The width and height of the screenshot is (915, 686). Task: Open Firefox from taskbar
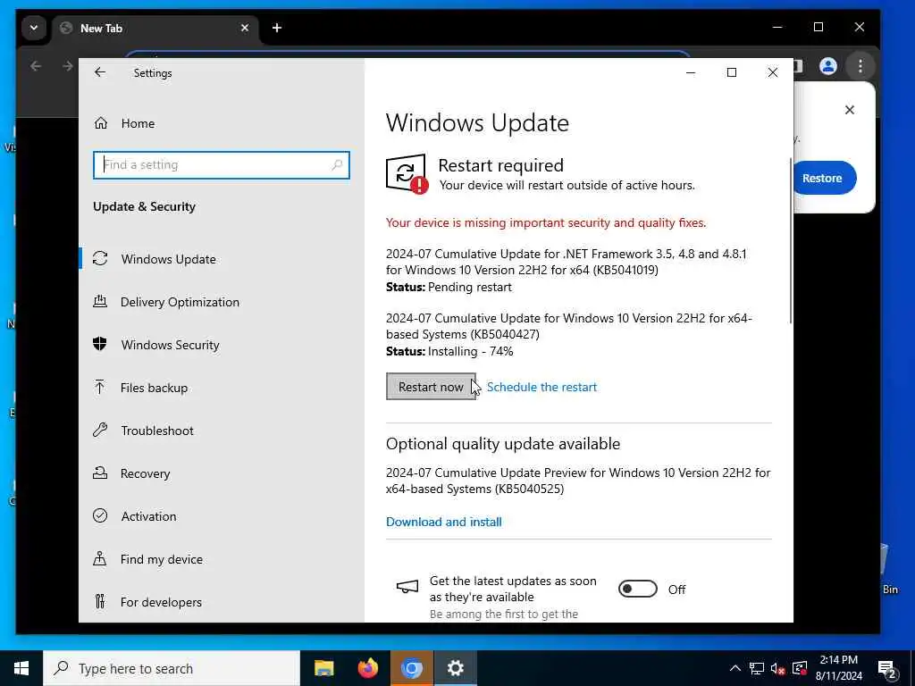tap(367, 668)
